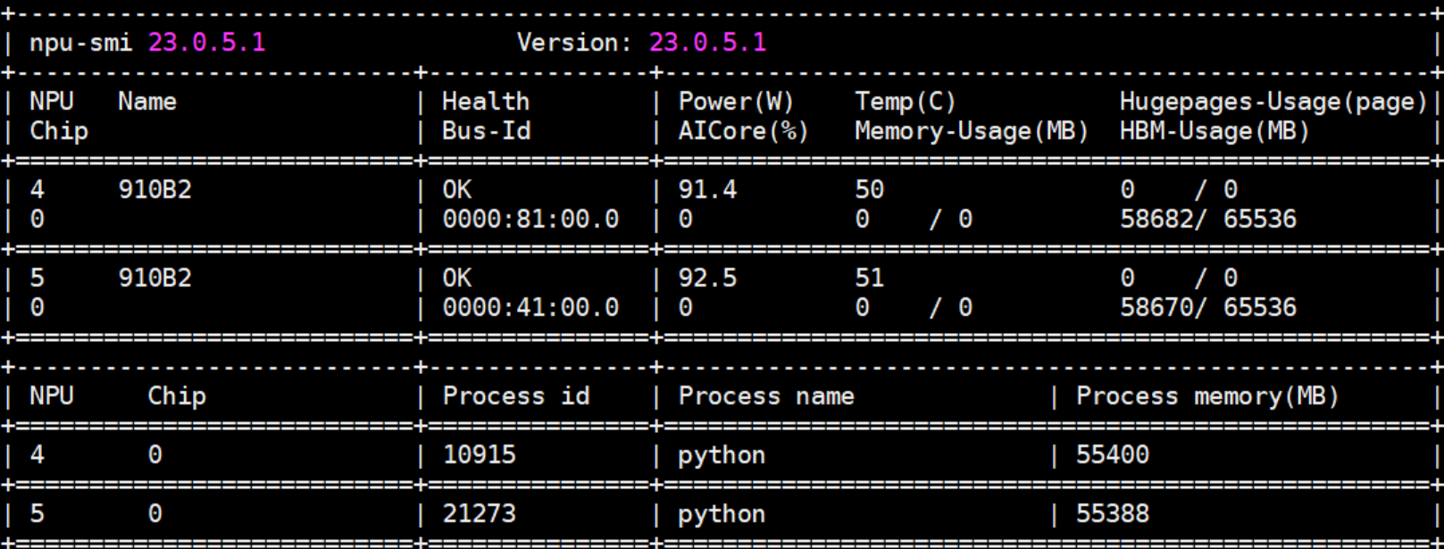This screenshot has width=1444, height=549.
Task: Click the AICore(%) header label
Action: pyautogui.click(x=743, y=131)
